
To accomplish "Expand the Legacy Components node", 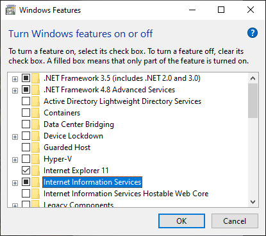I will tap(15, 205).
